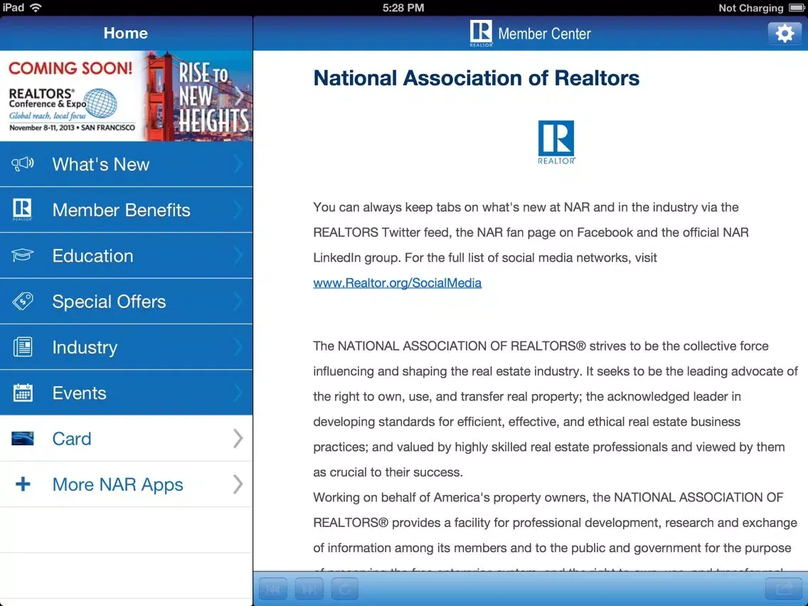Screen dimensions: 808x606
Task: Tap the 'RISE TO NEW HEIGHTS' banner text
Action: pos(213,97)
